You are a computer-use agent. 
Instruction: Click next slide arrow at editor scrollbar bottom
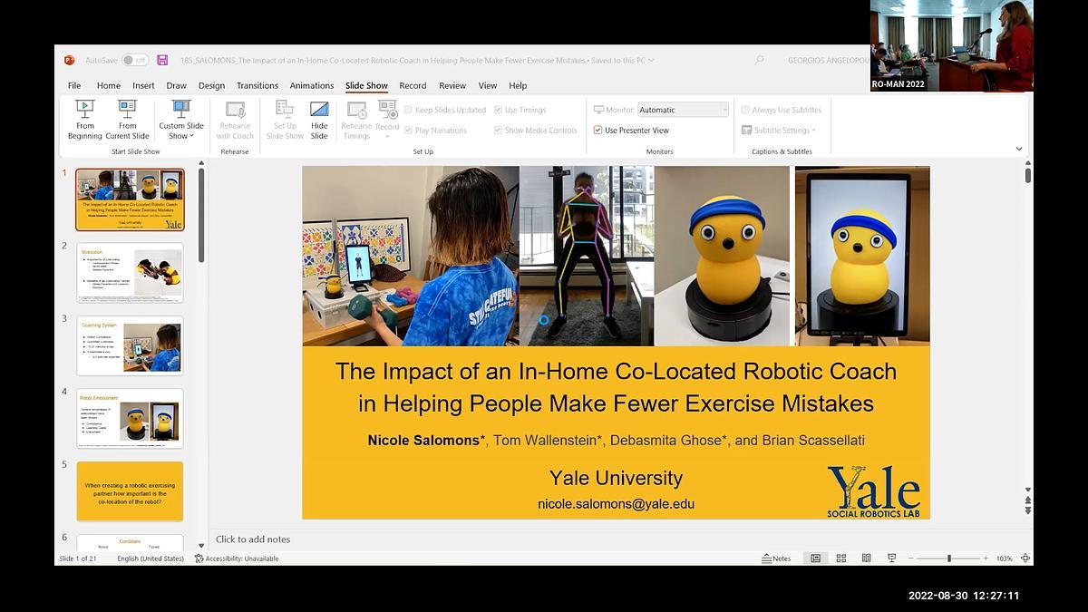1027,511
